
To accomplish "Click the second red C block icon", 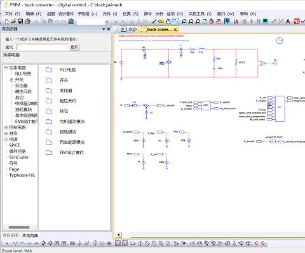I will 263,243.
